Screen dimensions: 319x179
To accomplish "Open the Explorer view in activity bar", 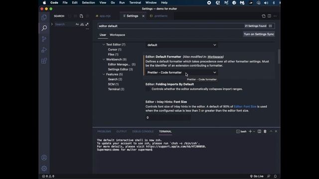I will pos(44,17).
